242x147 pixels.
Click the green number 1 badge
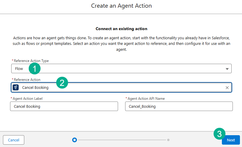[35, 69]
